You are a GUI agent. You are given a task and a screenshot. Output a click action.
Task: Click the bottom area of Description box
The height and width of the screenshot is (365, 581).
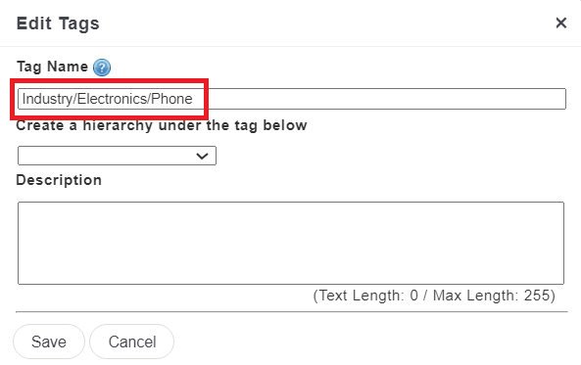[x=291, y=274]
